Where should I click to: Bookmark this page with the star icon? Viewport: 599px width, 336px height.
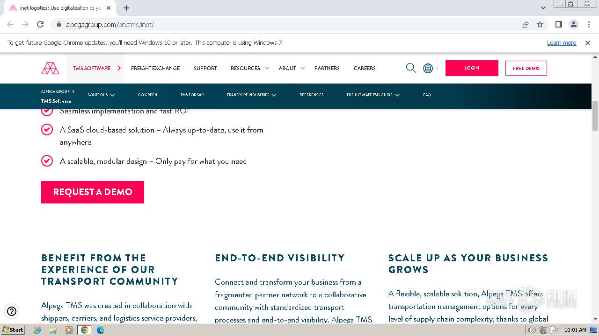coord(540,24)
